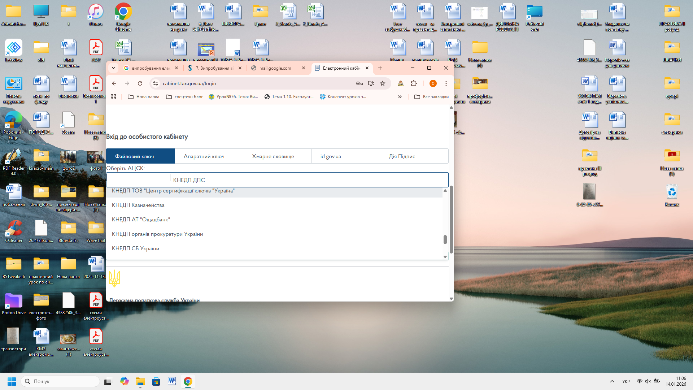This screenshot has height=390, width=693.
Task: Open the orange profile avatar icon
Action: tap(433, 83)
